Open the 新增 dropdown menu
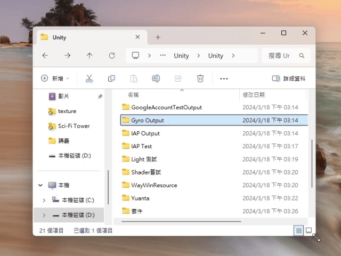 (55, 78)
